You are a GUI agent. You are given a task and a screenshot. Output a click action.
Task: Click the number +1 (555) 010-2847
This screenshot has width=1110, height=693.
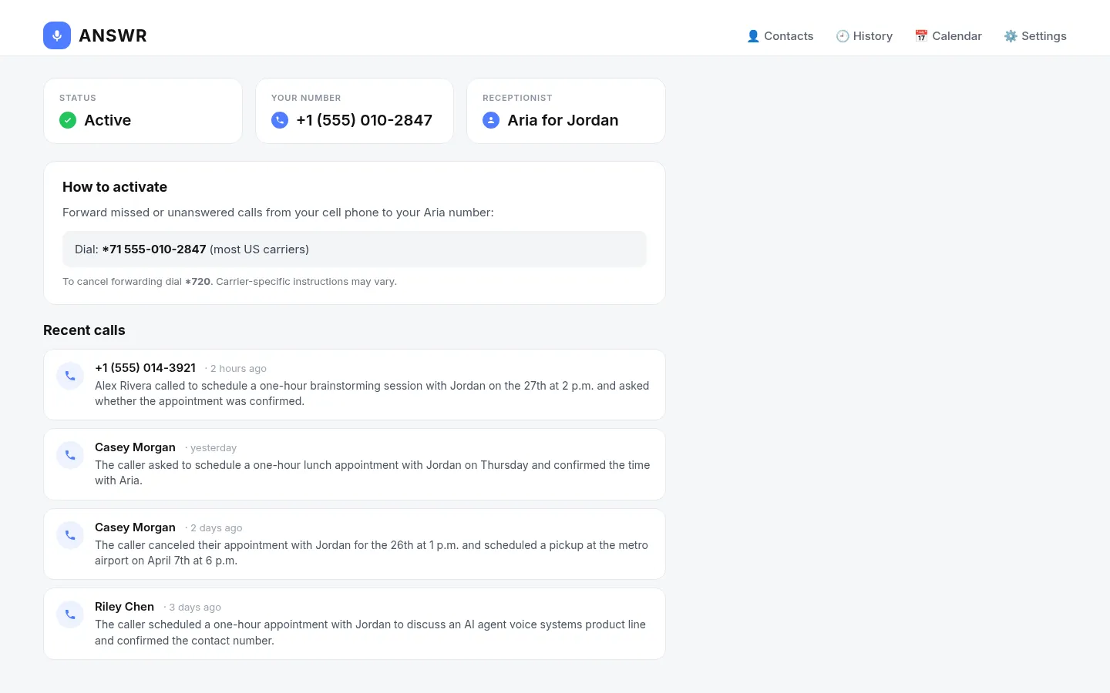click(x=364, y=120)
